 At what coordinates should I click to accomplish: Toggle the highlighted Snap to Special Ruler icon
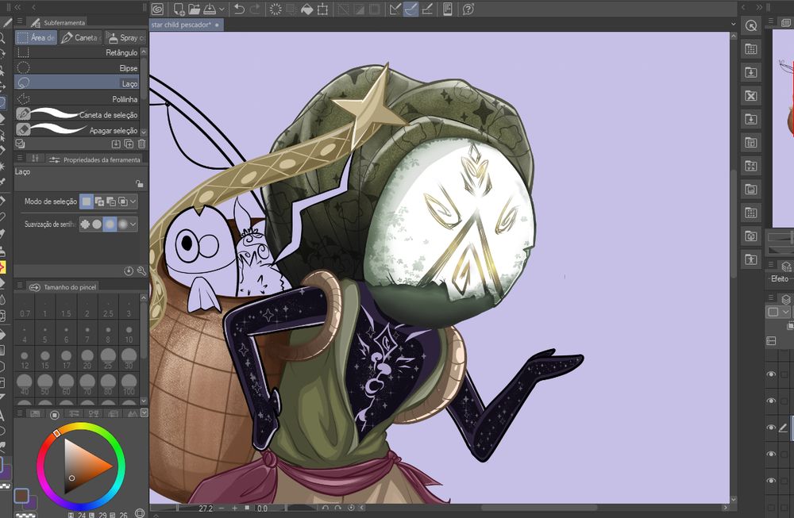pyautogui.click(x=410, y=9)
